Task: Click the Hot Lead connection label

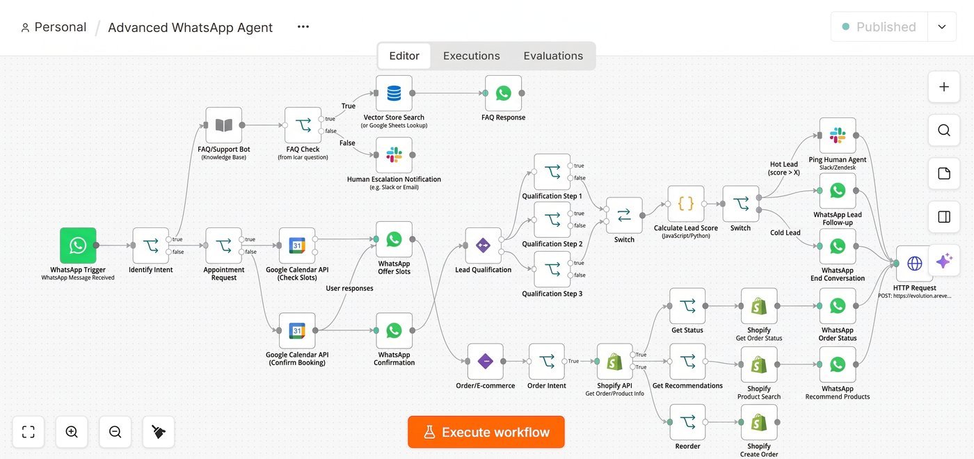Action: point(784,168)
